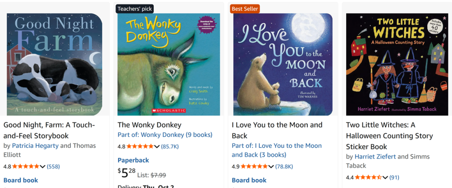Click the Teachers' pick badge
Screen dimensions: 452x188
coord(135,8)
